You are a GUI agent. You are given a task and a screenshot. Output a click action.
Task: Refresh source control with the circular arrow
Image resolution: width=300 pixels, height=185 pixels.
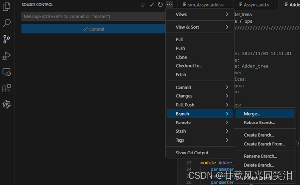click(x=160, y=5)
